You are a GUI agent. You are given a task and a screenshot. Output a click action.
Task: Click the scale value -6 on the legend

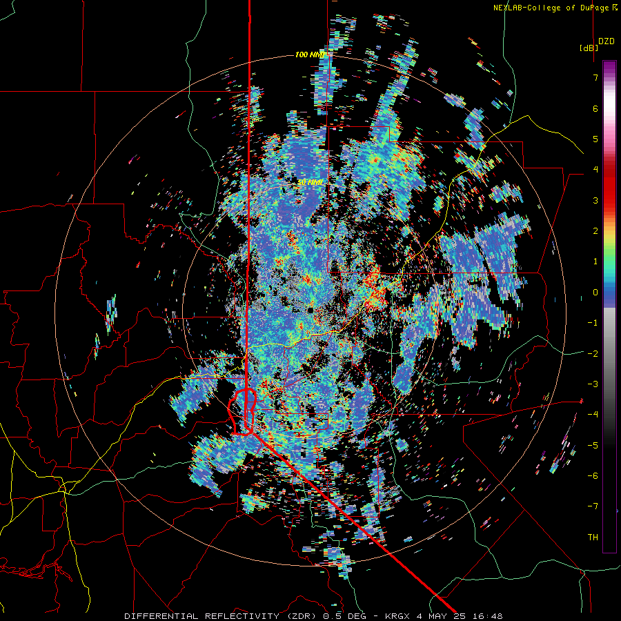[x=593, y=475]
